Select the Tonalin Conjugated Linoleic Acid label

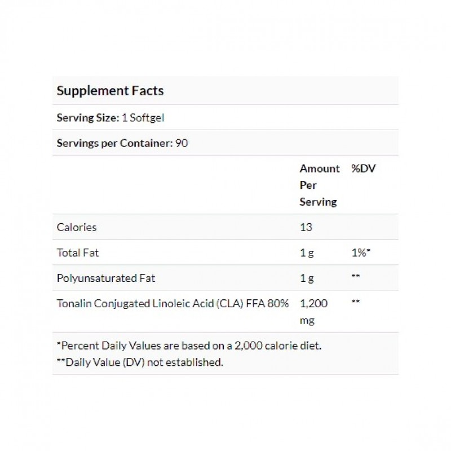pos(173,303)
